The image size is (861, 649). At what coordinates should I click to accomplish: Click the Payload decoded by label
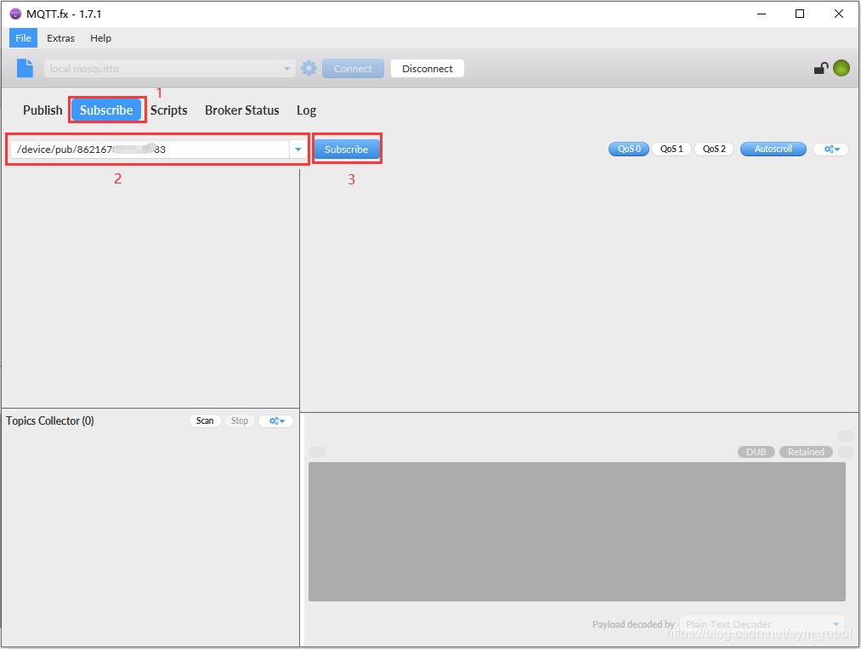click(633, 624)
